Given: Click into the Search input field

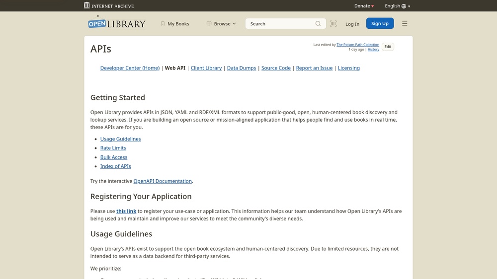Looking at the screenshot, I should tap(280, 24).
